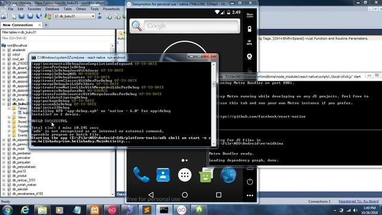Expand the Events folder under db_buku31
The image size is (382, 215).
10,136
